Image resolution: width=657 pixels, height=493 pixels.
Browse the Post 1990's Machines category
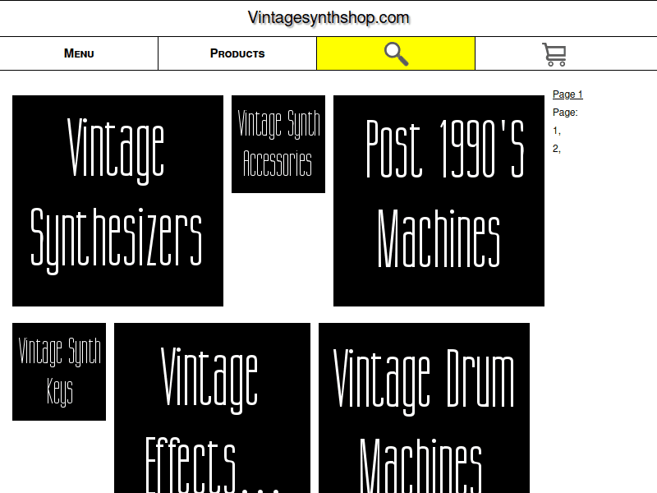(x=438, y=200)
